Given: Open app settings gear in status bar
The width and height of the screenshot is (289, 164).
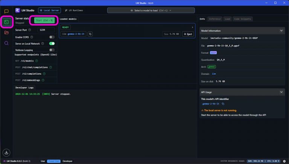Looking at the screenshot, I should pos(284,161).
